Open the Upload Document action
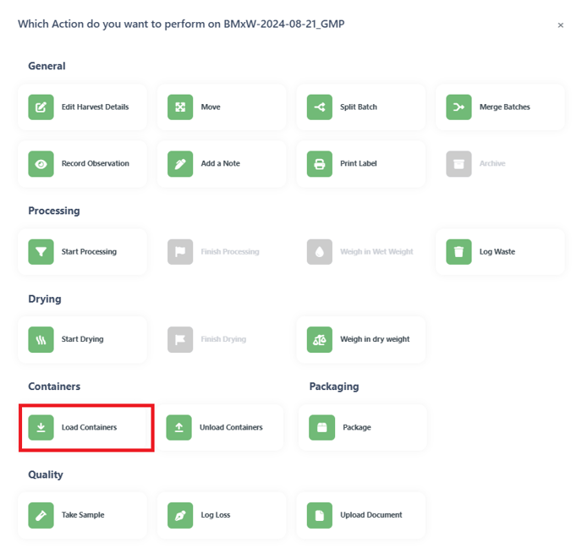 [360, 515]
